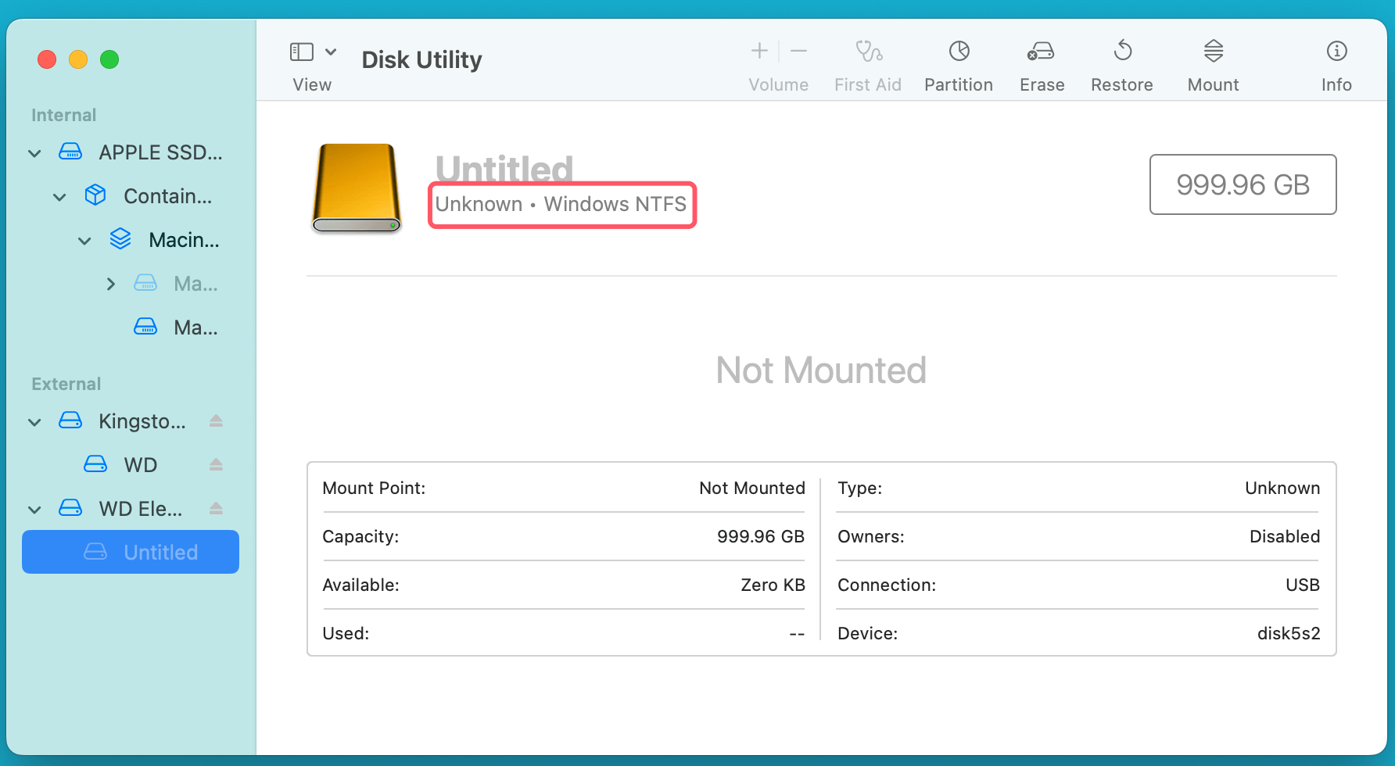
Task: Collapse the Container disclosure triangle
Action: click(x=59, y=196)
